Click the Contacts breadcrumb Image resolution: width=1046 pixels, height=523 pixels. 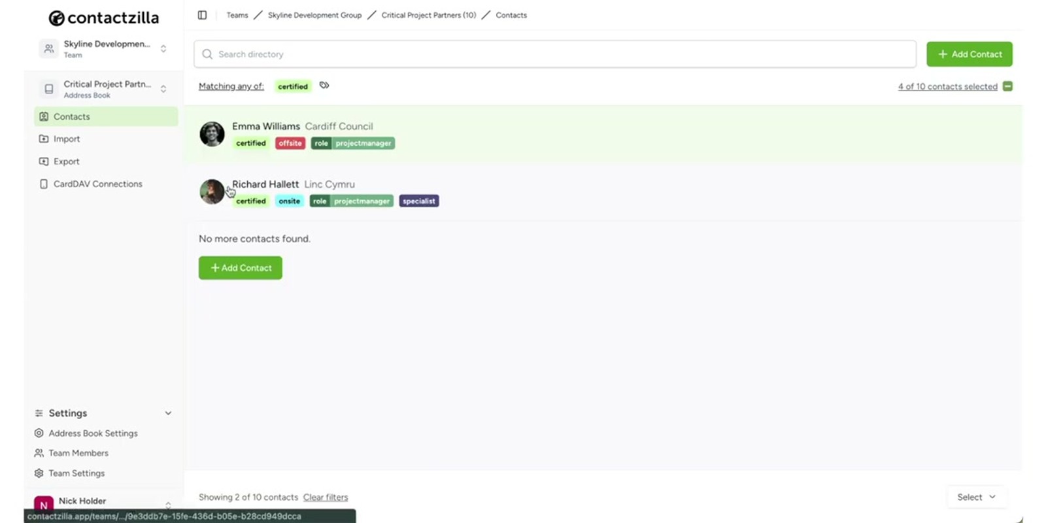(511, 15)
